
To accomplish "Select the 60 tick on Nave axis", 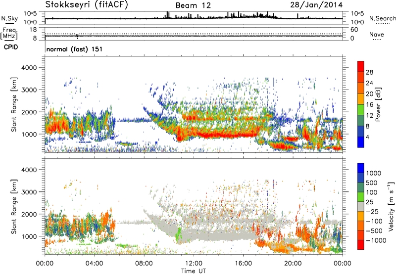I will point(354,30).
